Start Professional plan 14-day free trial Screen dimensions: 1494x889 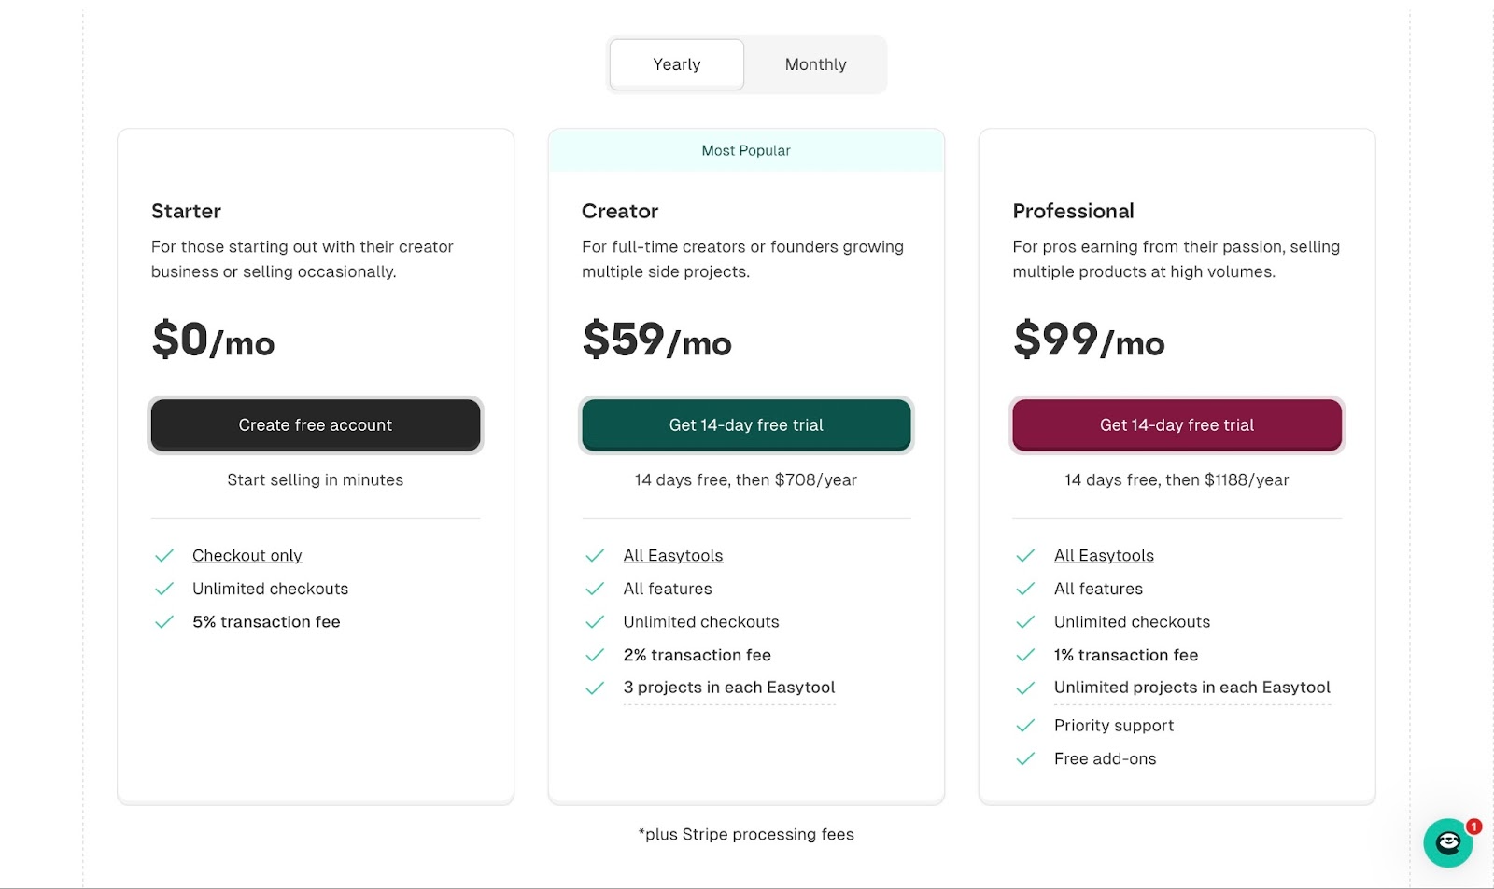tap(1177, 425)
